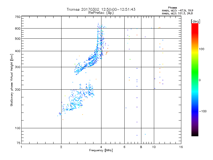
Task: Click the 'RwPretec (8p)' subtitle
Action: click(101, 13)
